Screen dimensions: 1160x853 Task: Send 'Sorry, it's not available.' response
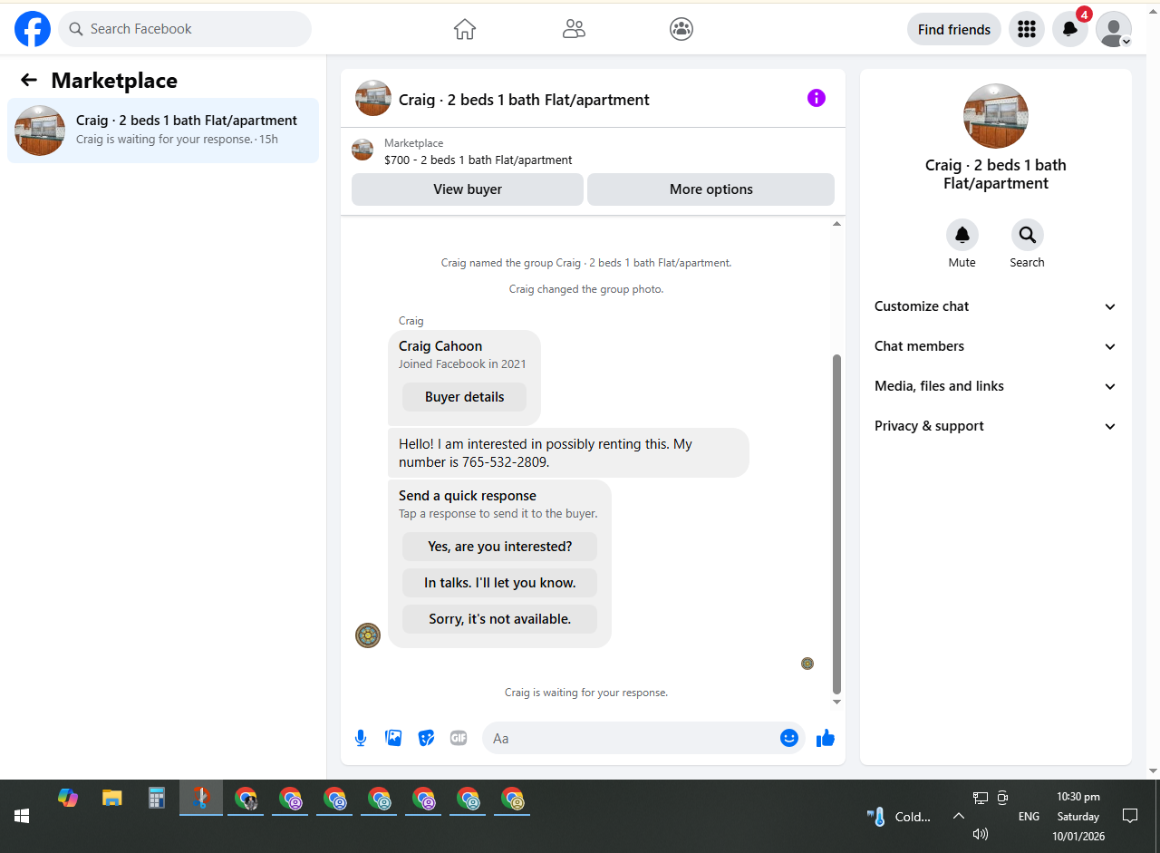[x=499, y=619]
